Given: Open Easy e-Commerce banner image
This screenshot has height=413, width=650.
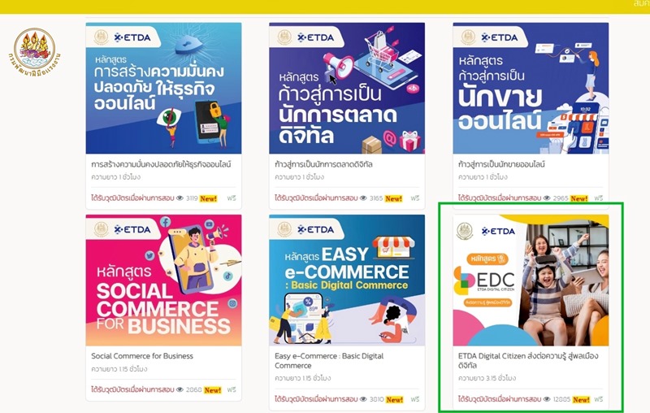Looking at the screenshot, I should pyautogui.click(x=347, y=280).
